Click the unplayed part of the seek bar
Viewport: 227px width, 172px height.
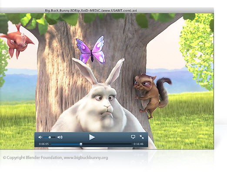[x=107, y=144]
